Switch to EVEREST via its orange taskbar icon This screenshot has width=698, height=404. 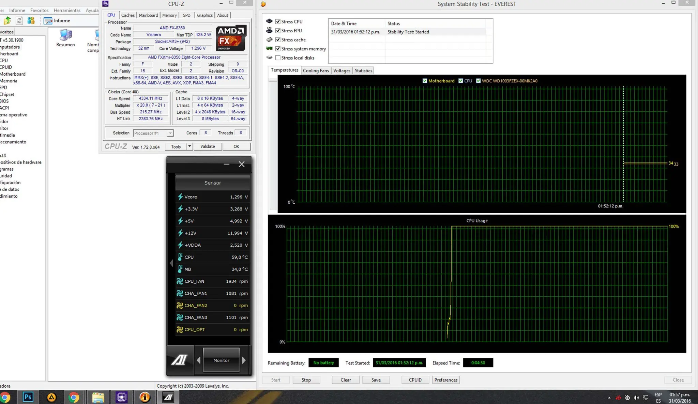tap(145, 397)
